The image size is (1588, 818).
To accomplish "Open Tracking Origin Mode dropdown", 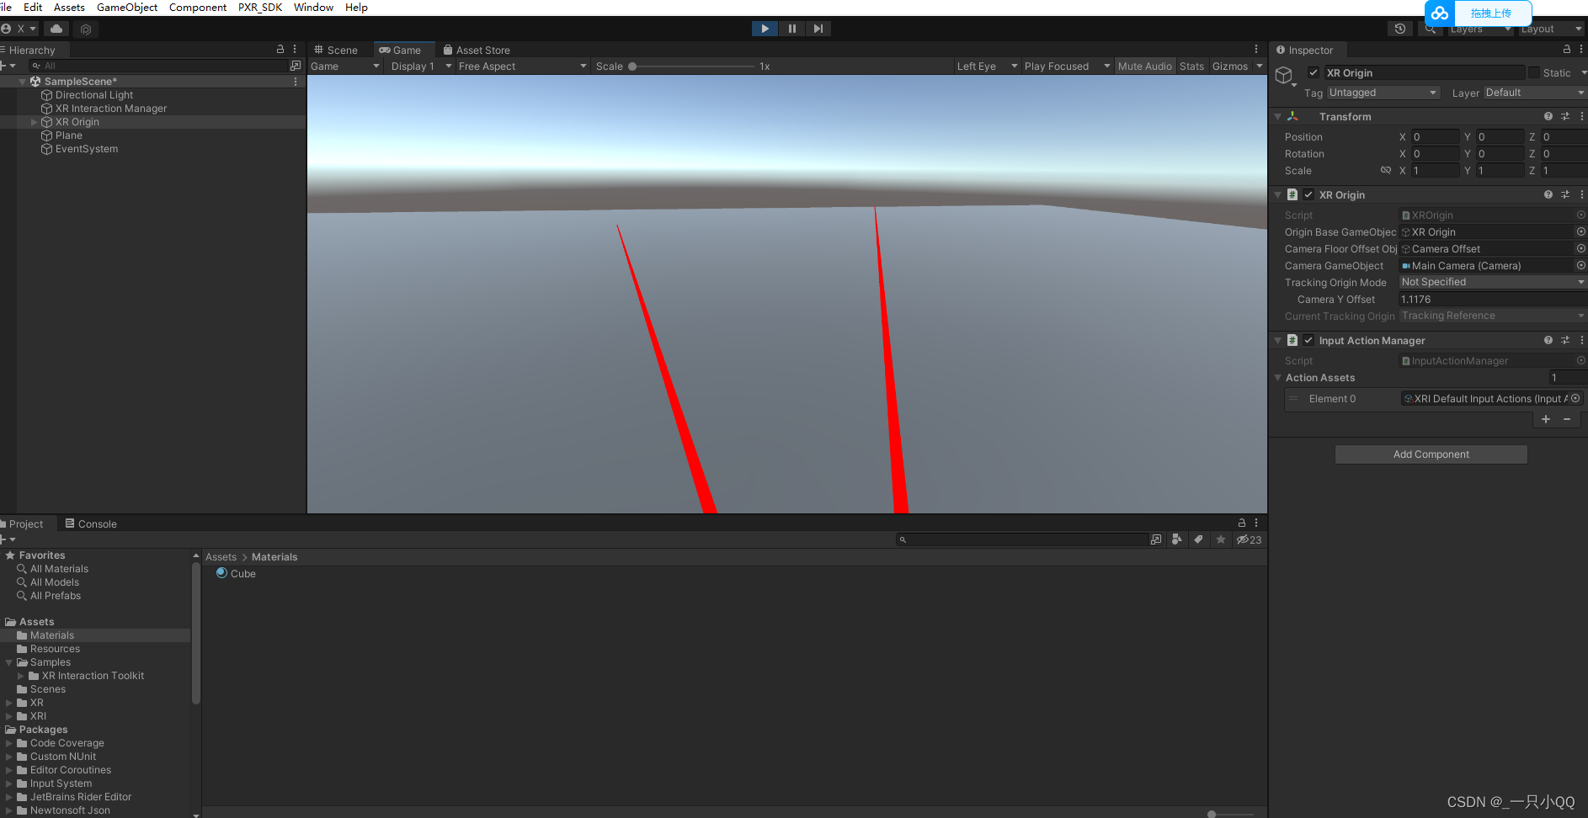I will pyautogui.click(x=1493, y=283).
